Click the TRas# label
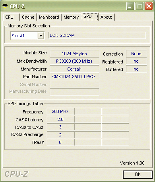This screenshot has width=155, height=182. click(38, 142)
